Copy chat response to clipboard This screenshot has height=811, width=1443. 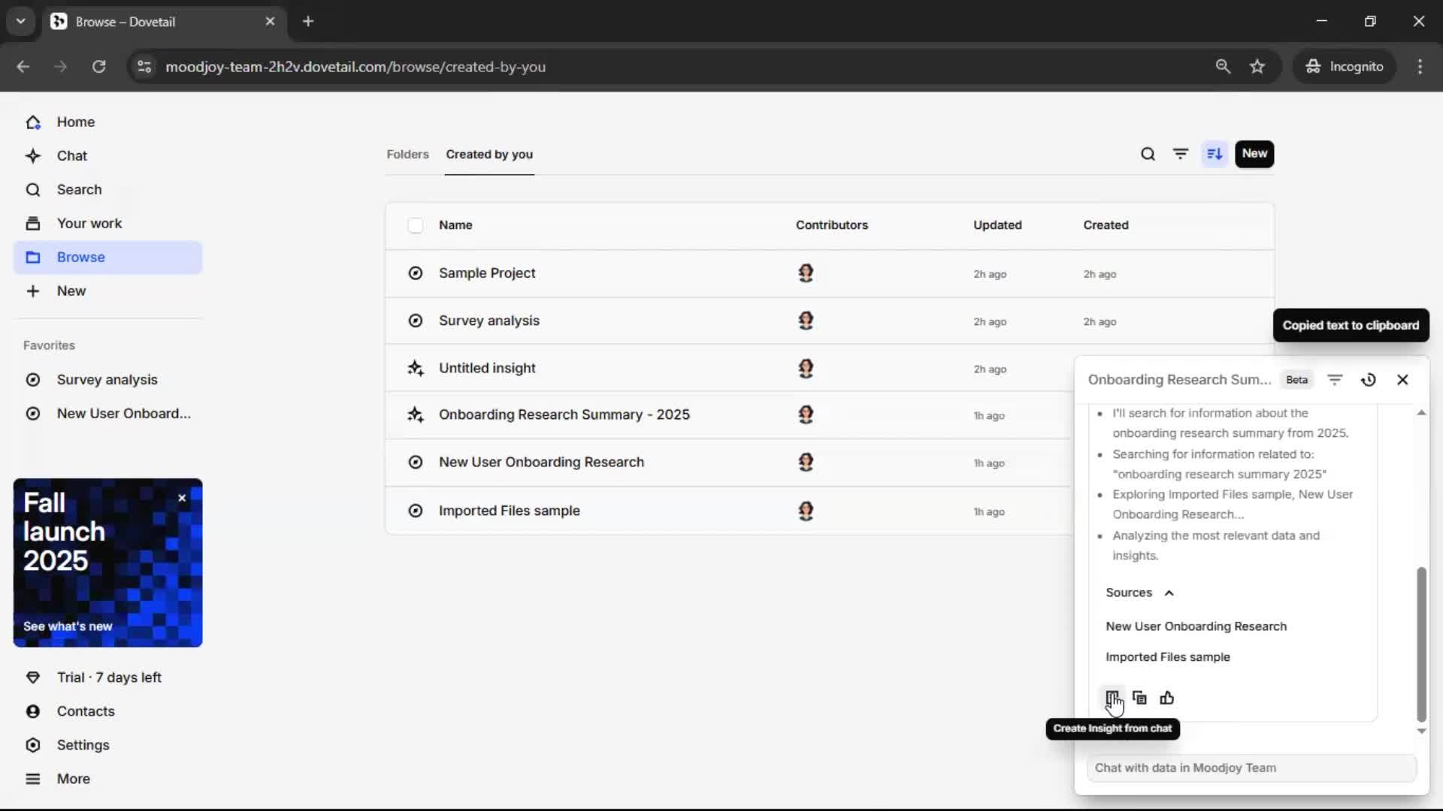(x=1139, y=698)
